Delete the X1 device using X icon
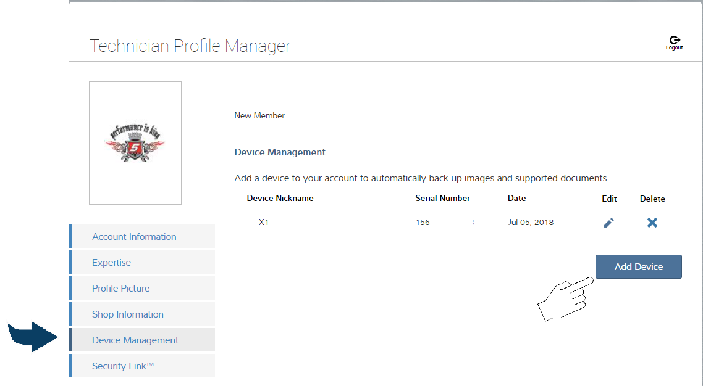 pos(652,223)
